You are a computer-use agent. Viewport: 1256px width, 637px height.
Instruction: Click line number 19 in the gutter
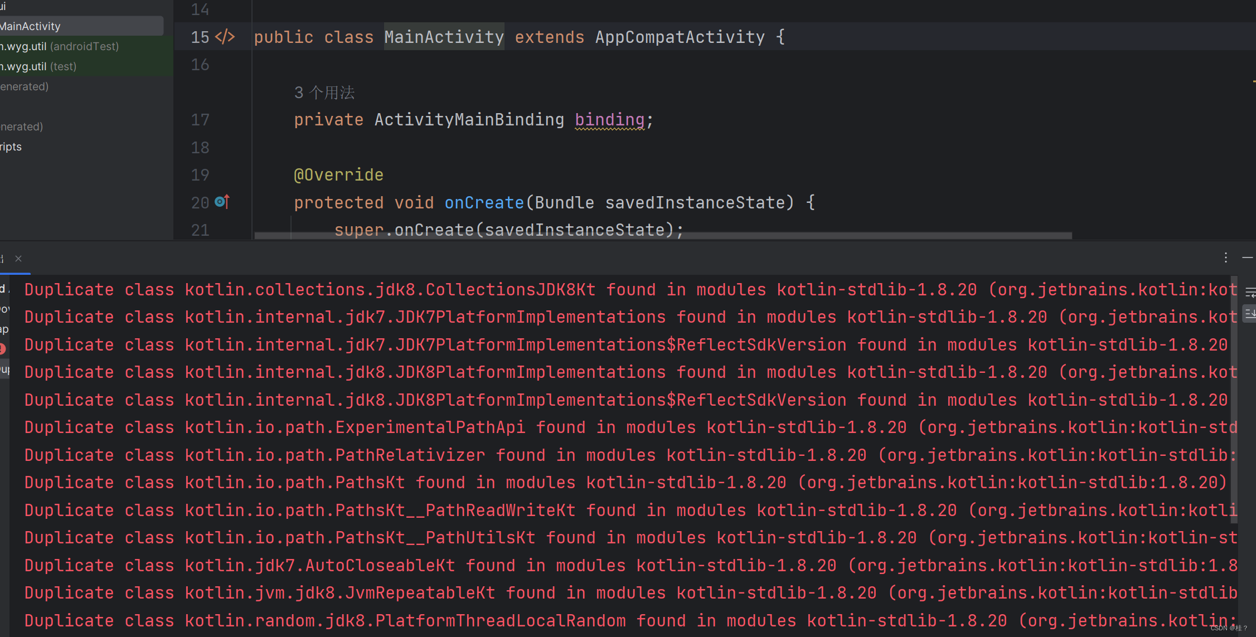pyautogui.click(x=200, y=175)
